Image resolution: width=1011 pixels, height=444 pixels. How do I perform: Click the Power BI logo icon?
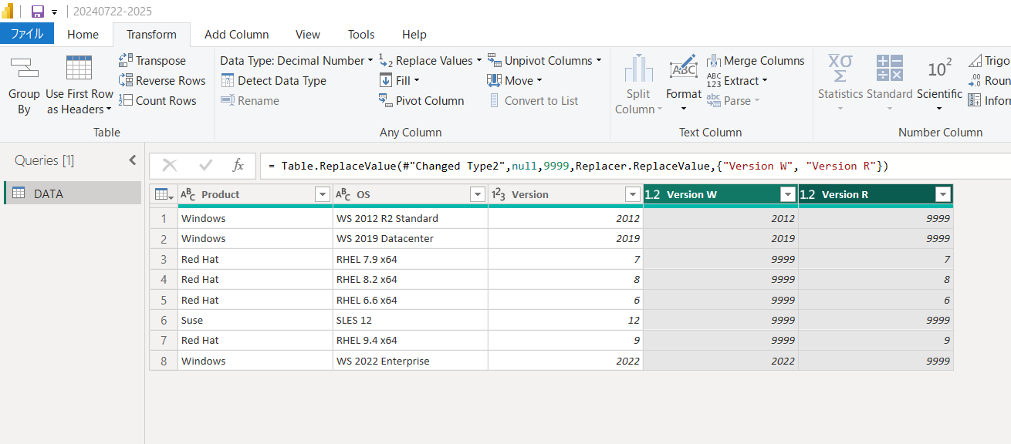(x=9, y=12)
